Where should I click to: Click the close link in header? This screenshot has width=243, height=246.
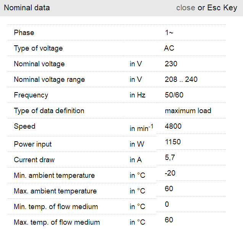tap(185, 8)
